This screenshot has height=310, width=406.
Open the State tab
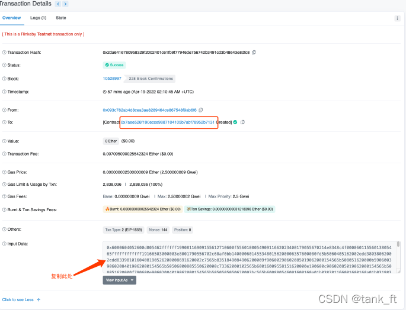coord(61,18)
